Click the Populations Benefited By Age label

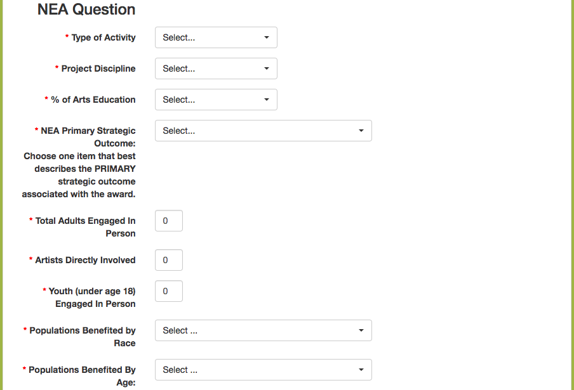(x=82, y=376)
